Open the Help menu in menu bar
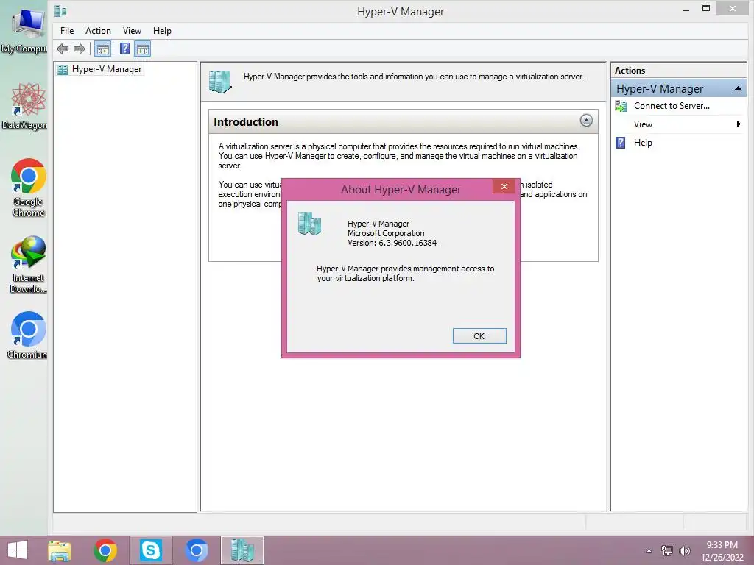Image resolution: width=754 pixels, height=565 pixels. click(x=162, y=31)
